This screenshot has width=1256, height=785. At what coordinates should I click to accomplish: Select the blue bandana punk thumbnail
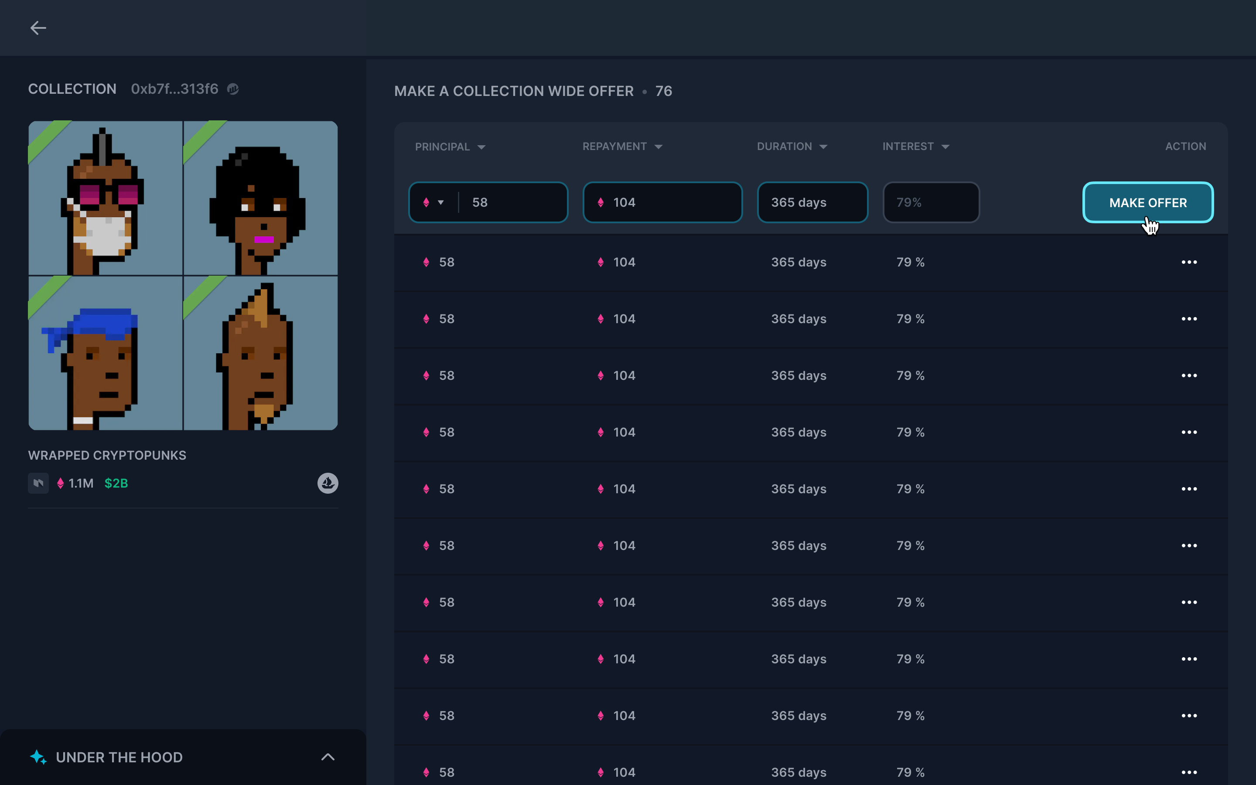coord(106,353)
